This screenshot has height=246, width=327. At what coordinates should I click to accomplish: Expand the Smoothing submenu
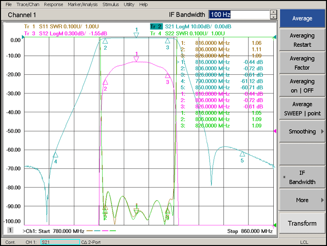coord(302,131)
